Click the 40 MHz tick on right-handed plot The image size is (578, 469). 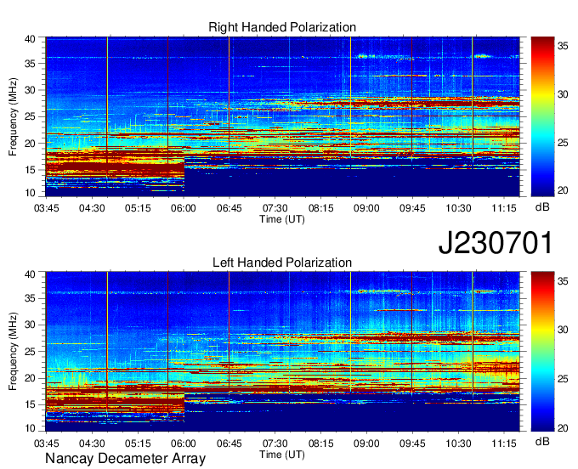click(x=30, y=39)
